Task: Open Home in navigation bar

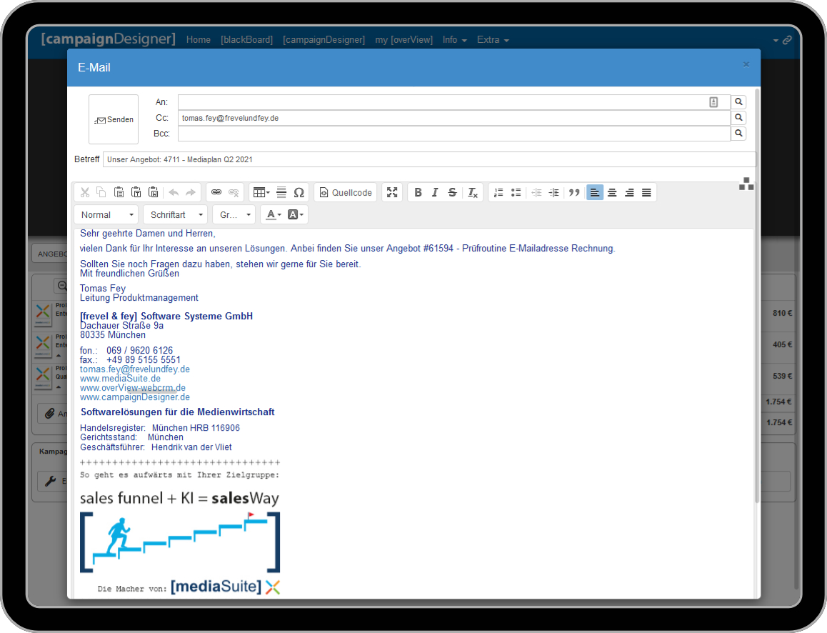Action: [x=199, y=39]
